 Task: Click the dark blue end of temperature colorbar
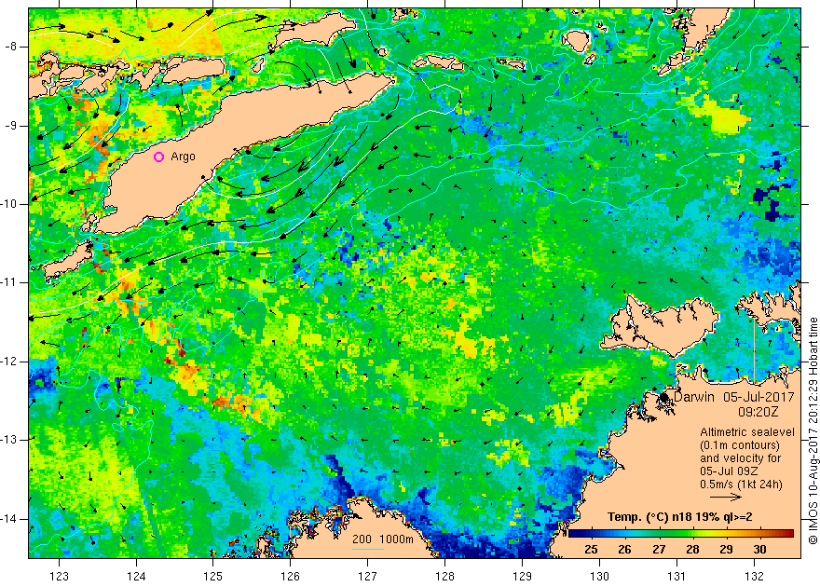point(573,533)
